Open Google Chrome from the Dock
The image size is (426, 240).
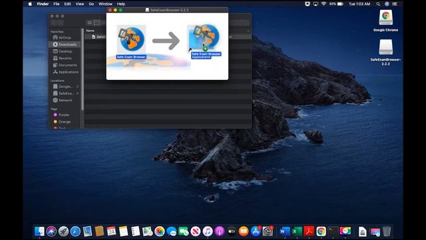(321, 231)
